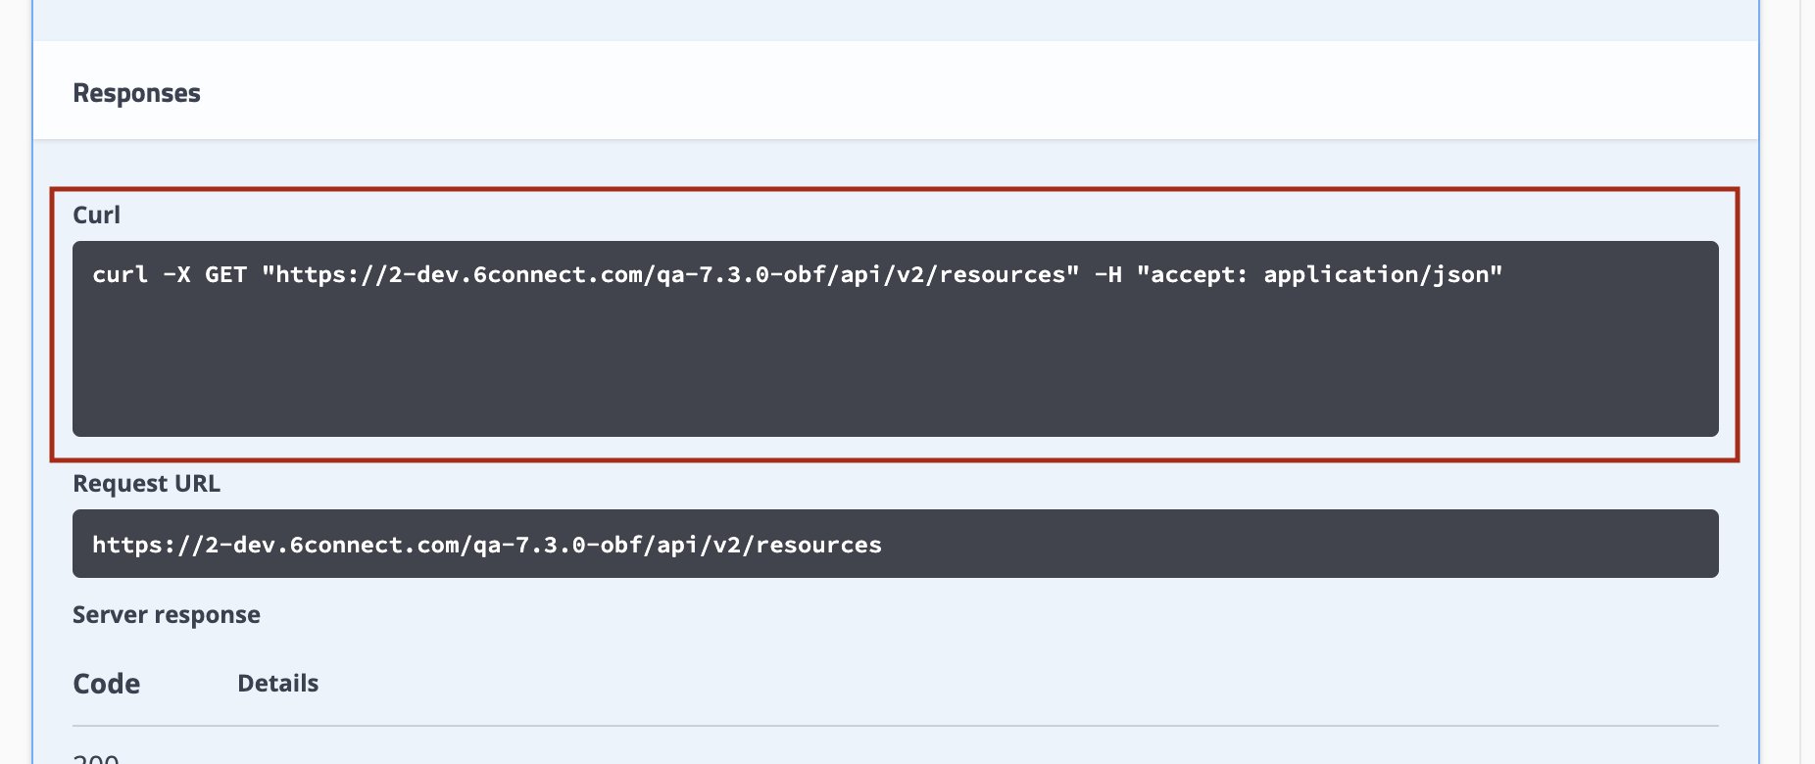Click blank space in Request URL box
The height and width of the screenshot is (764, 1815).
[x=1274, y=545]
